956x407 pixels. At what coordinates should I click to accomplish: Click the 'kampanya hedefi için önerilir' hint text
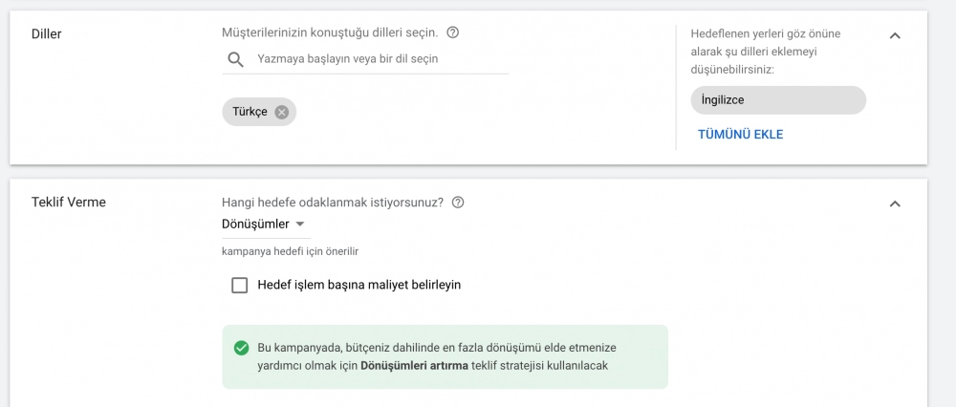(291, 251)
